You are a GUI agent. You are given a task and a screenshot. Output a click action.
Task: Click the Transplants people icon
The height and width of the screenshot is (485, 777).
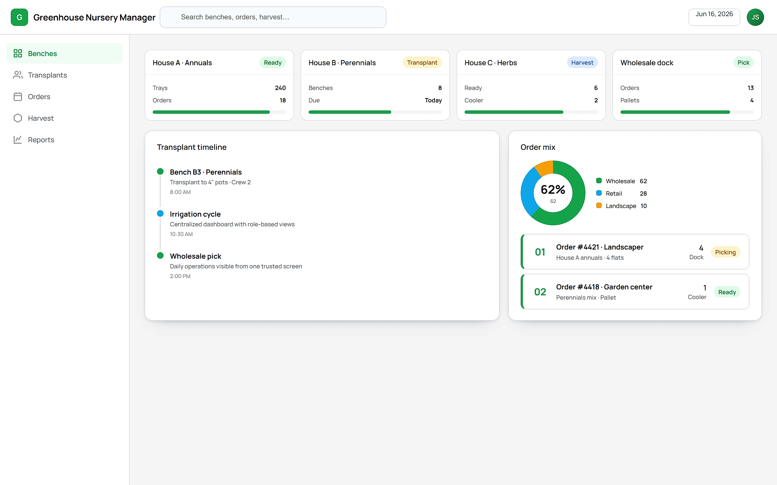18,75
